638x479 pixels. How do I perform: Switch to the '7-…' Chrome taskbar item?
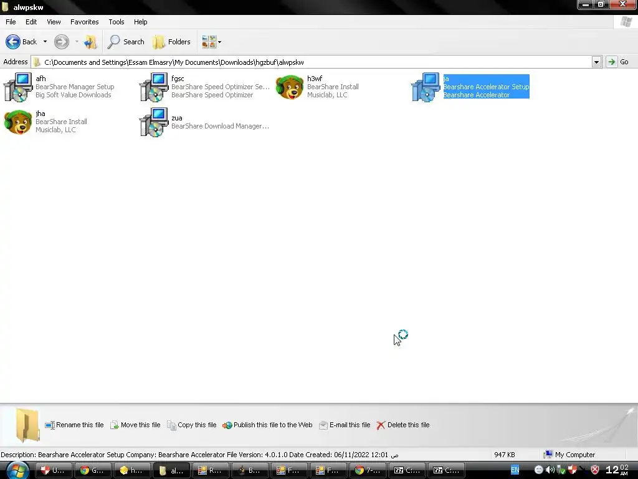368,470
